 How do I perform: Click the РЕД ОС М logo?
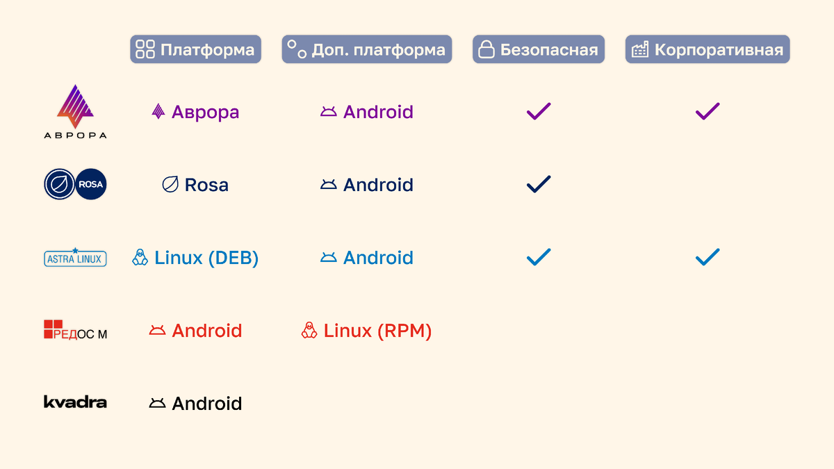tap(75, 330)
